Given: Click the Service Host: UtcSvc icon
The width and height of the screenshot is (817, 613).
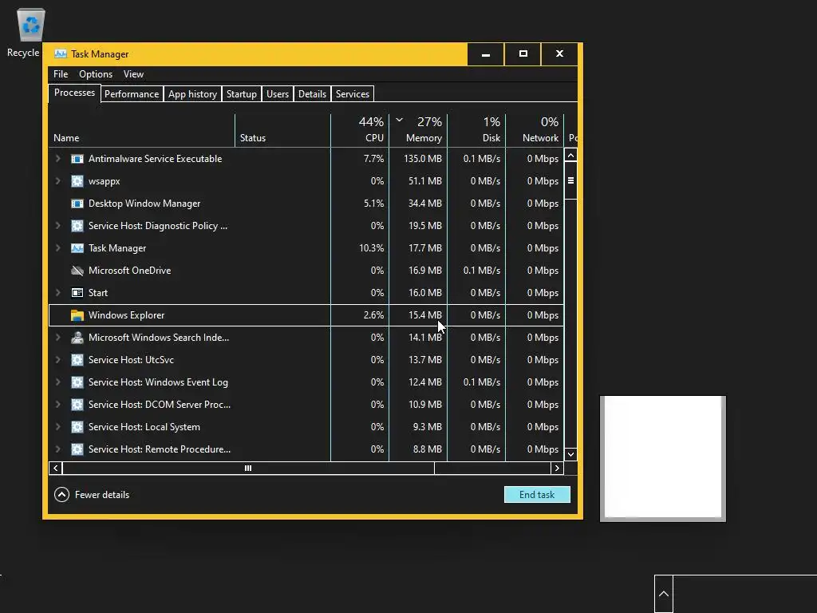Looking at the screenshot, I should (x=77, y=360).
